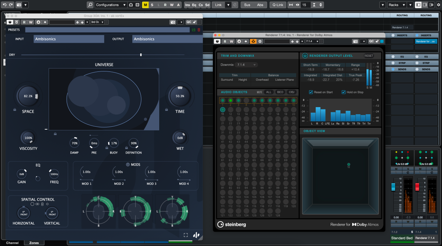Click the Audio Brewers logo in vortEx

point(197,235)
